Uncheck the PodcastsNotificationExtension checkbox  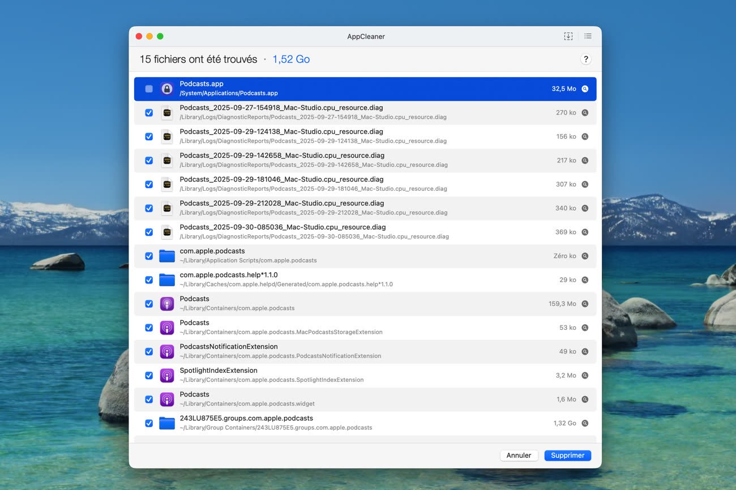click(x=149, y=351)
